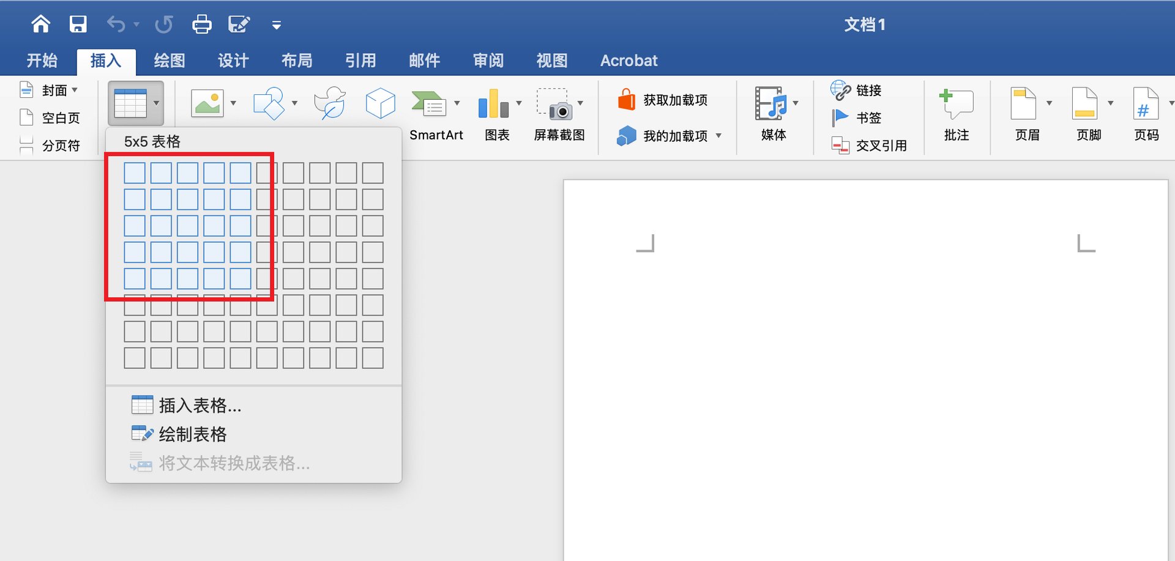Screen dimensions: 1175x561
Task: Select 绘制表格 to draw a table
Action: point(192,434)
